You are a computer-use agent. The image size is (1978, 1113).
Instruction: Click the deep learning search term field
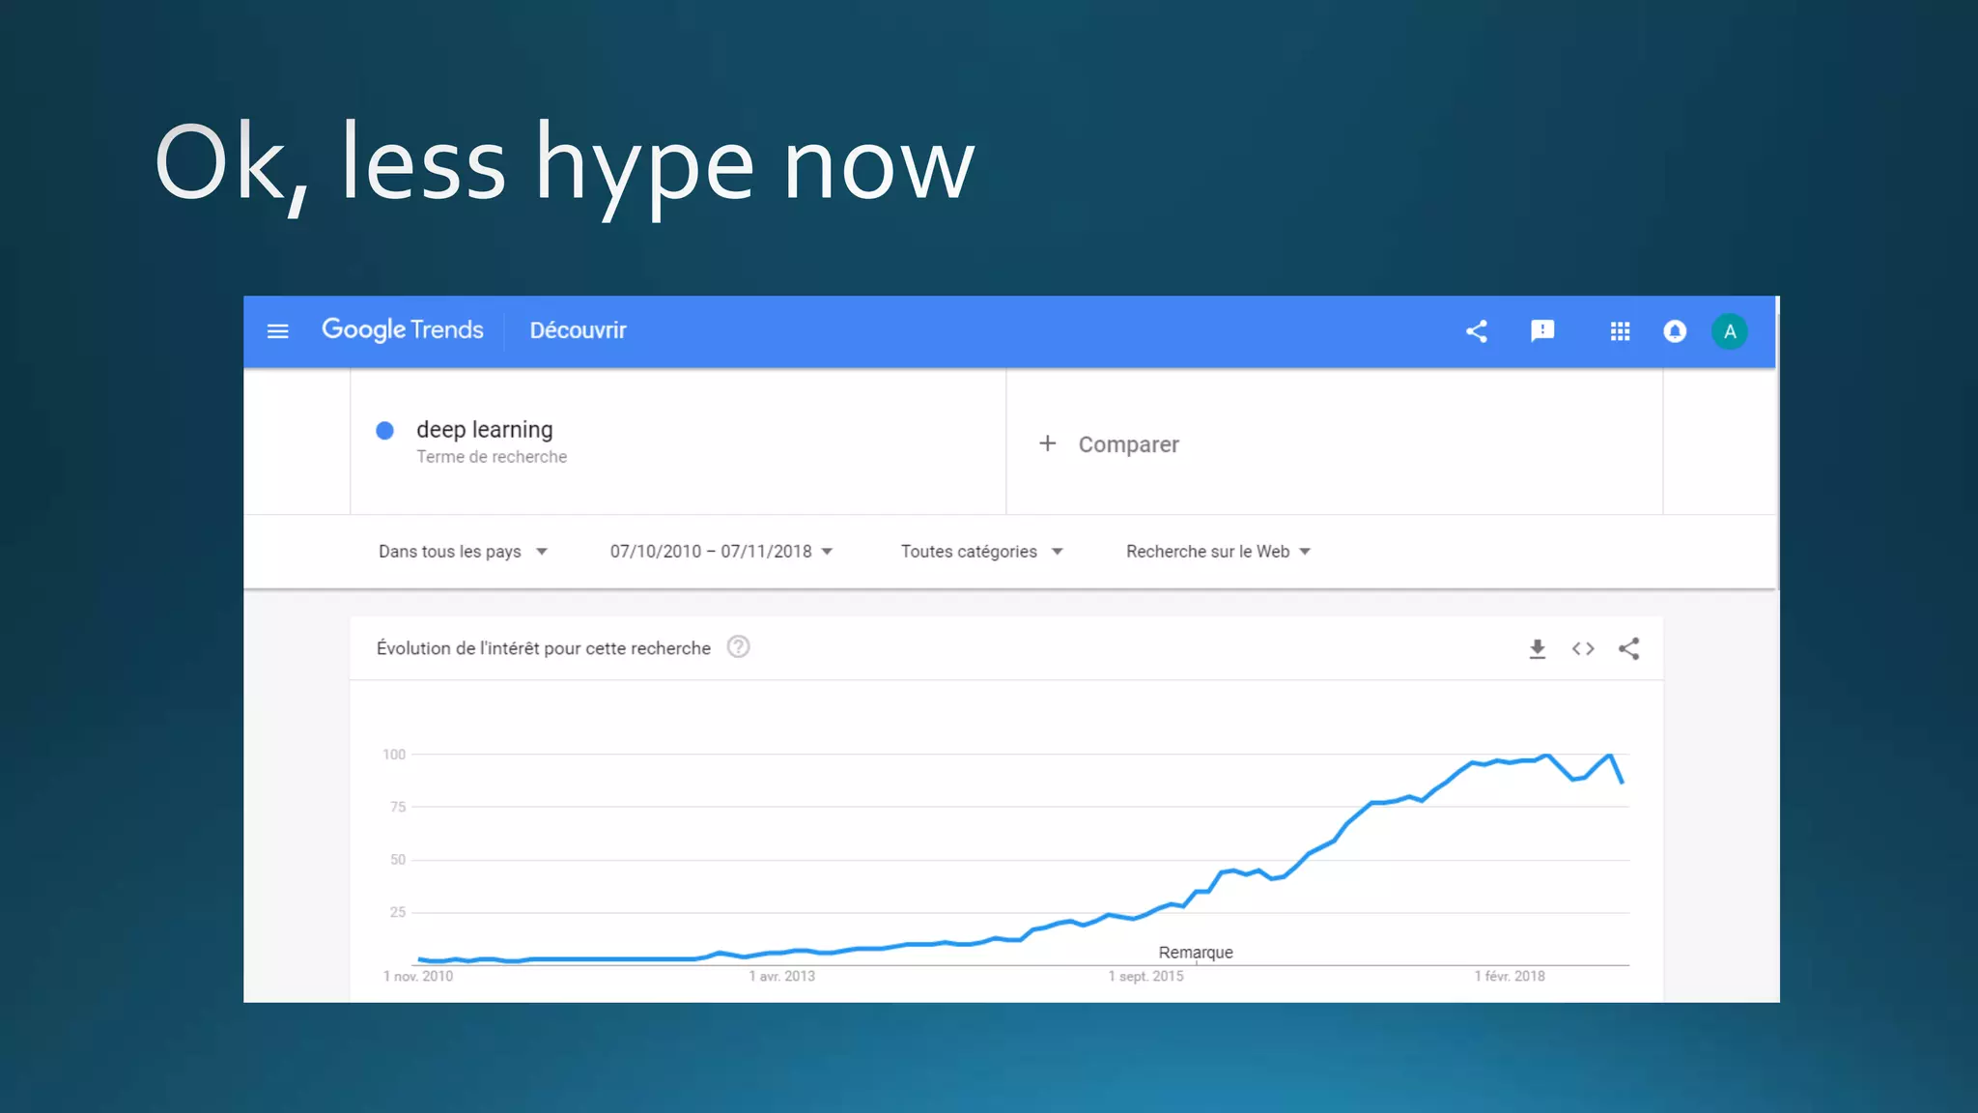coord(484,430)
